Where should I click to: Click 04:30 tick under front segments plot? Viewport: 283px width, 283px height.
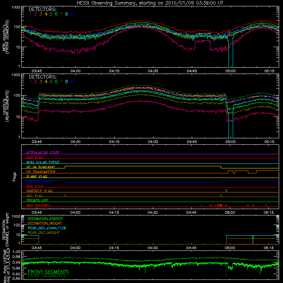coord(153,71)
